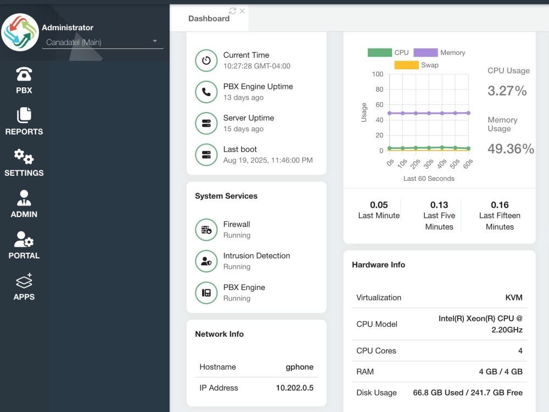Click the Virtualization value 'KVM'
The width and height of the screenshot is (549, 412).
click(x=514, y=298)
